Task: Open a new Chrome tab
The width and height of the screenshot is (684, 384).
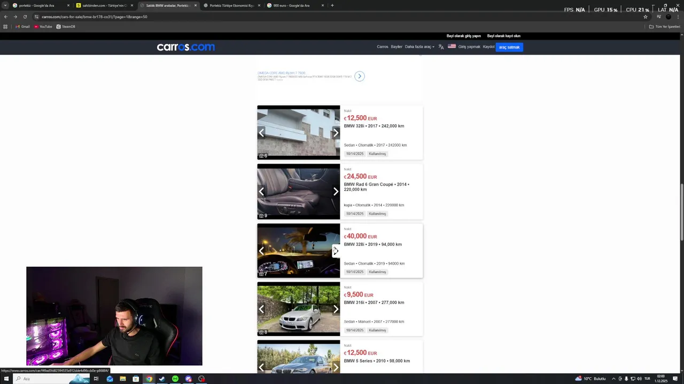Action: tap(332, 5)
